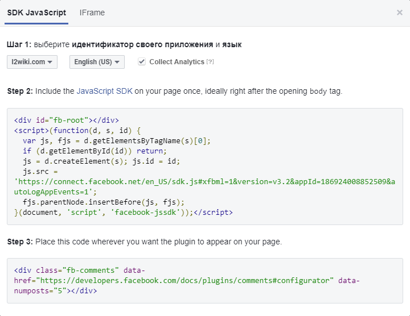Expand the l2wiki.com app ID dropdown
The width and height of the screenshot is (410, 316).
[x=32, y=62]
